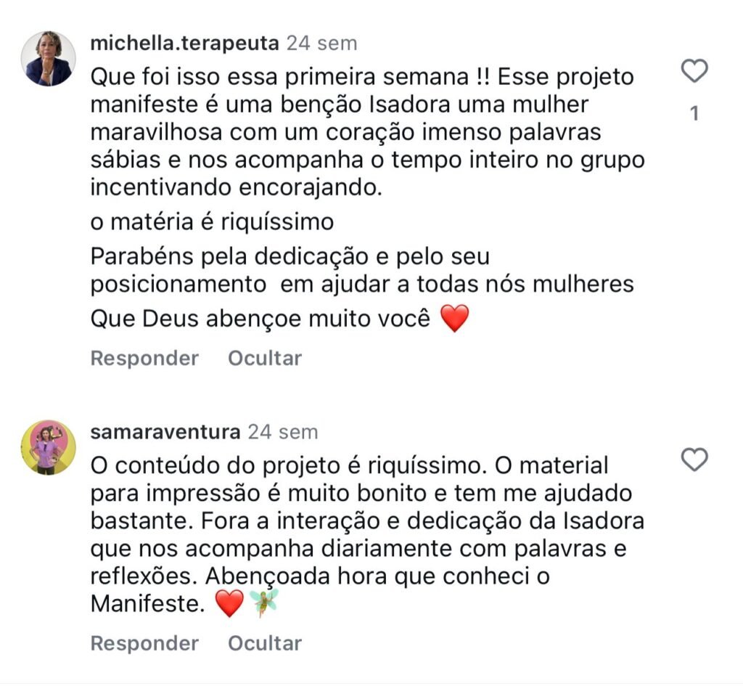This screenshot has width=743, height=686.
Task: Like samaraventura's comment with the heart
Action: point(695,460)
